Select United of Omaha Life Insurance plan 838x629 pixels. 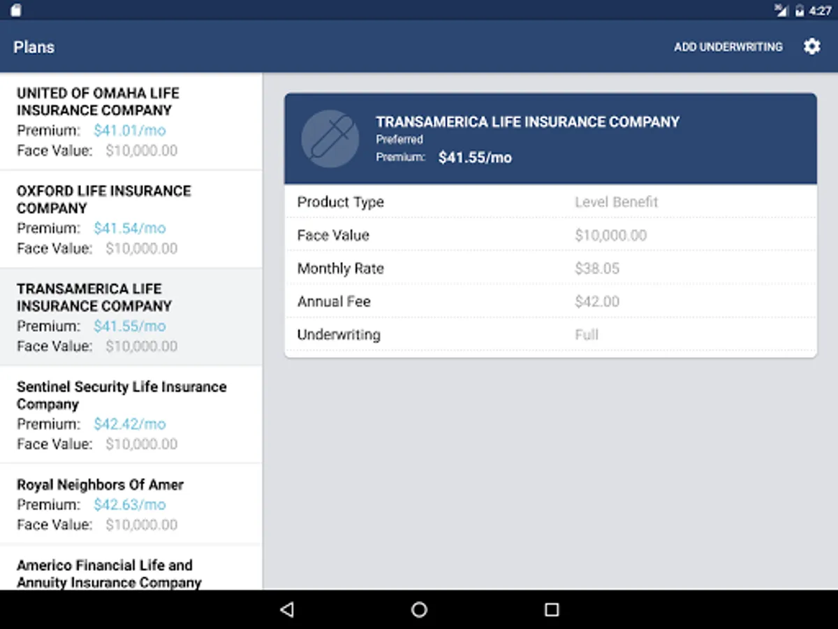tap(131, 121)
